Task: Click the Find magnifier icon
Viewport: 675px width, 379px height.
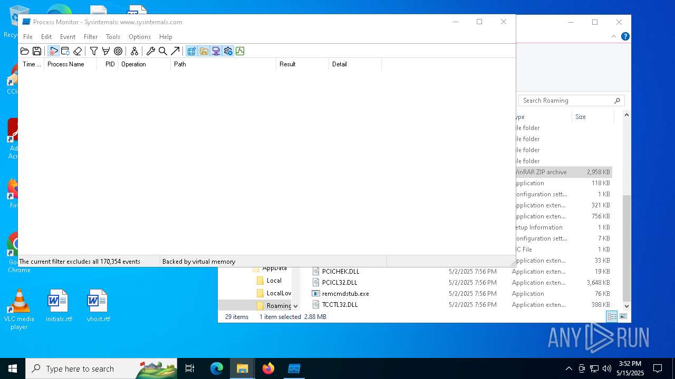Action: (163, 51)
